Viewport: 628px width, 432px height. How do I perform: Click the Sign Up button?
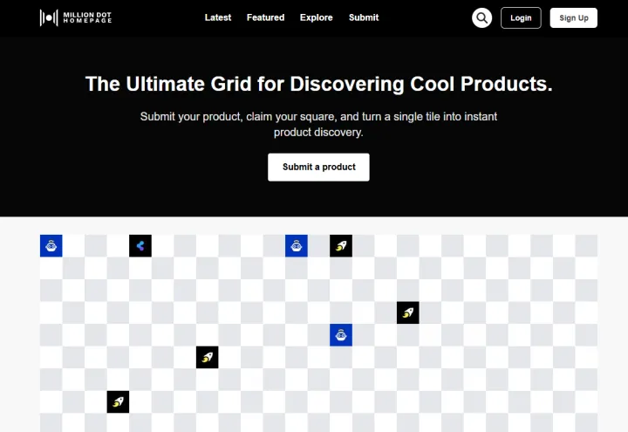pyautogui.click(x=574, y=18)
